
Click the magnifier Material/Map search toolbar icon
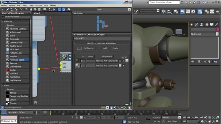pos(69,9)
